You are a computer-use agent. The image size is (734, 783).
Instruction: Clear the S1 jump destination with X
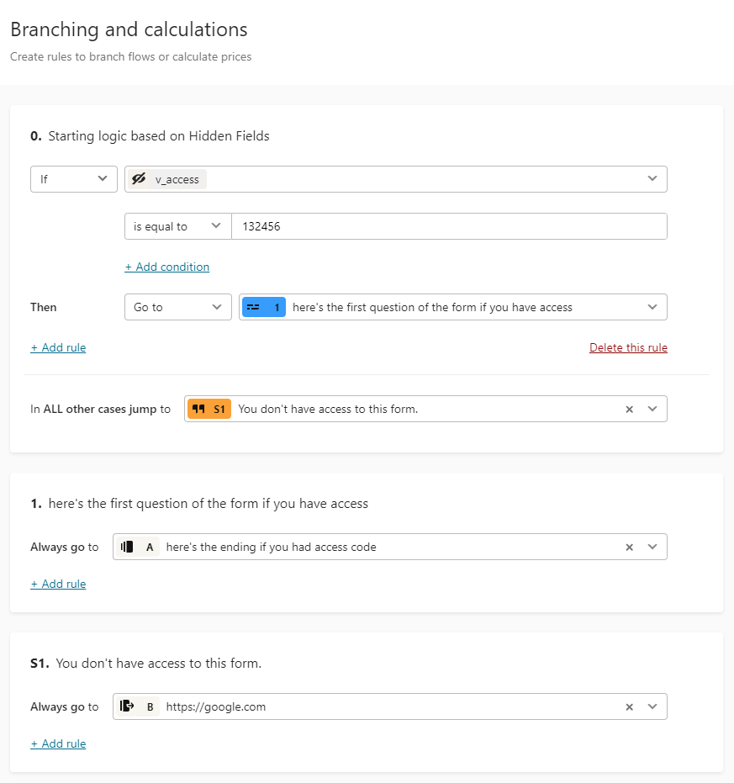tap(629, 410)
